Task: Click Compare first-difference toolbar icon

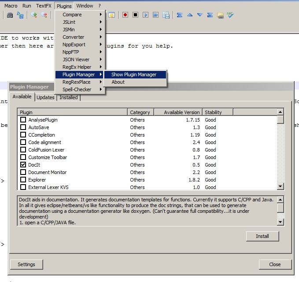Action: click(x=179, y=15)
